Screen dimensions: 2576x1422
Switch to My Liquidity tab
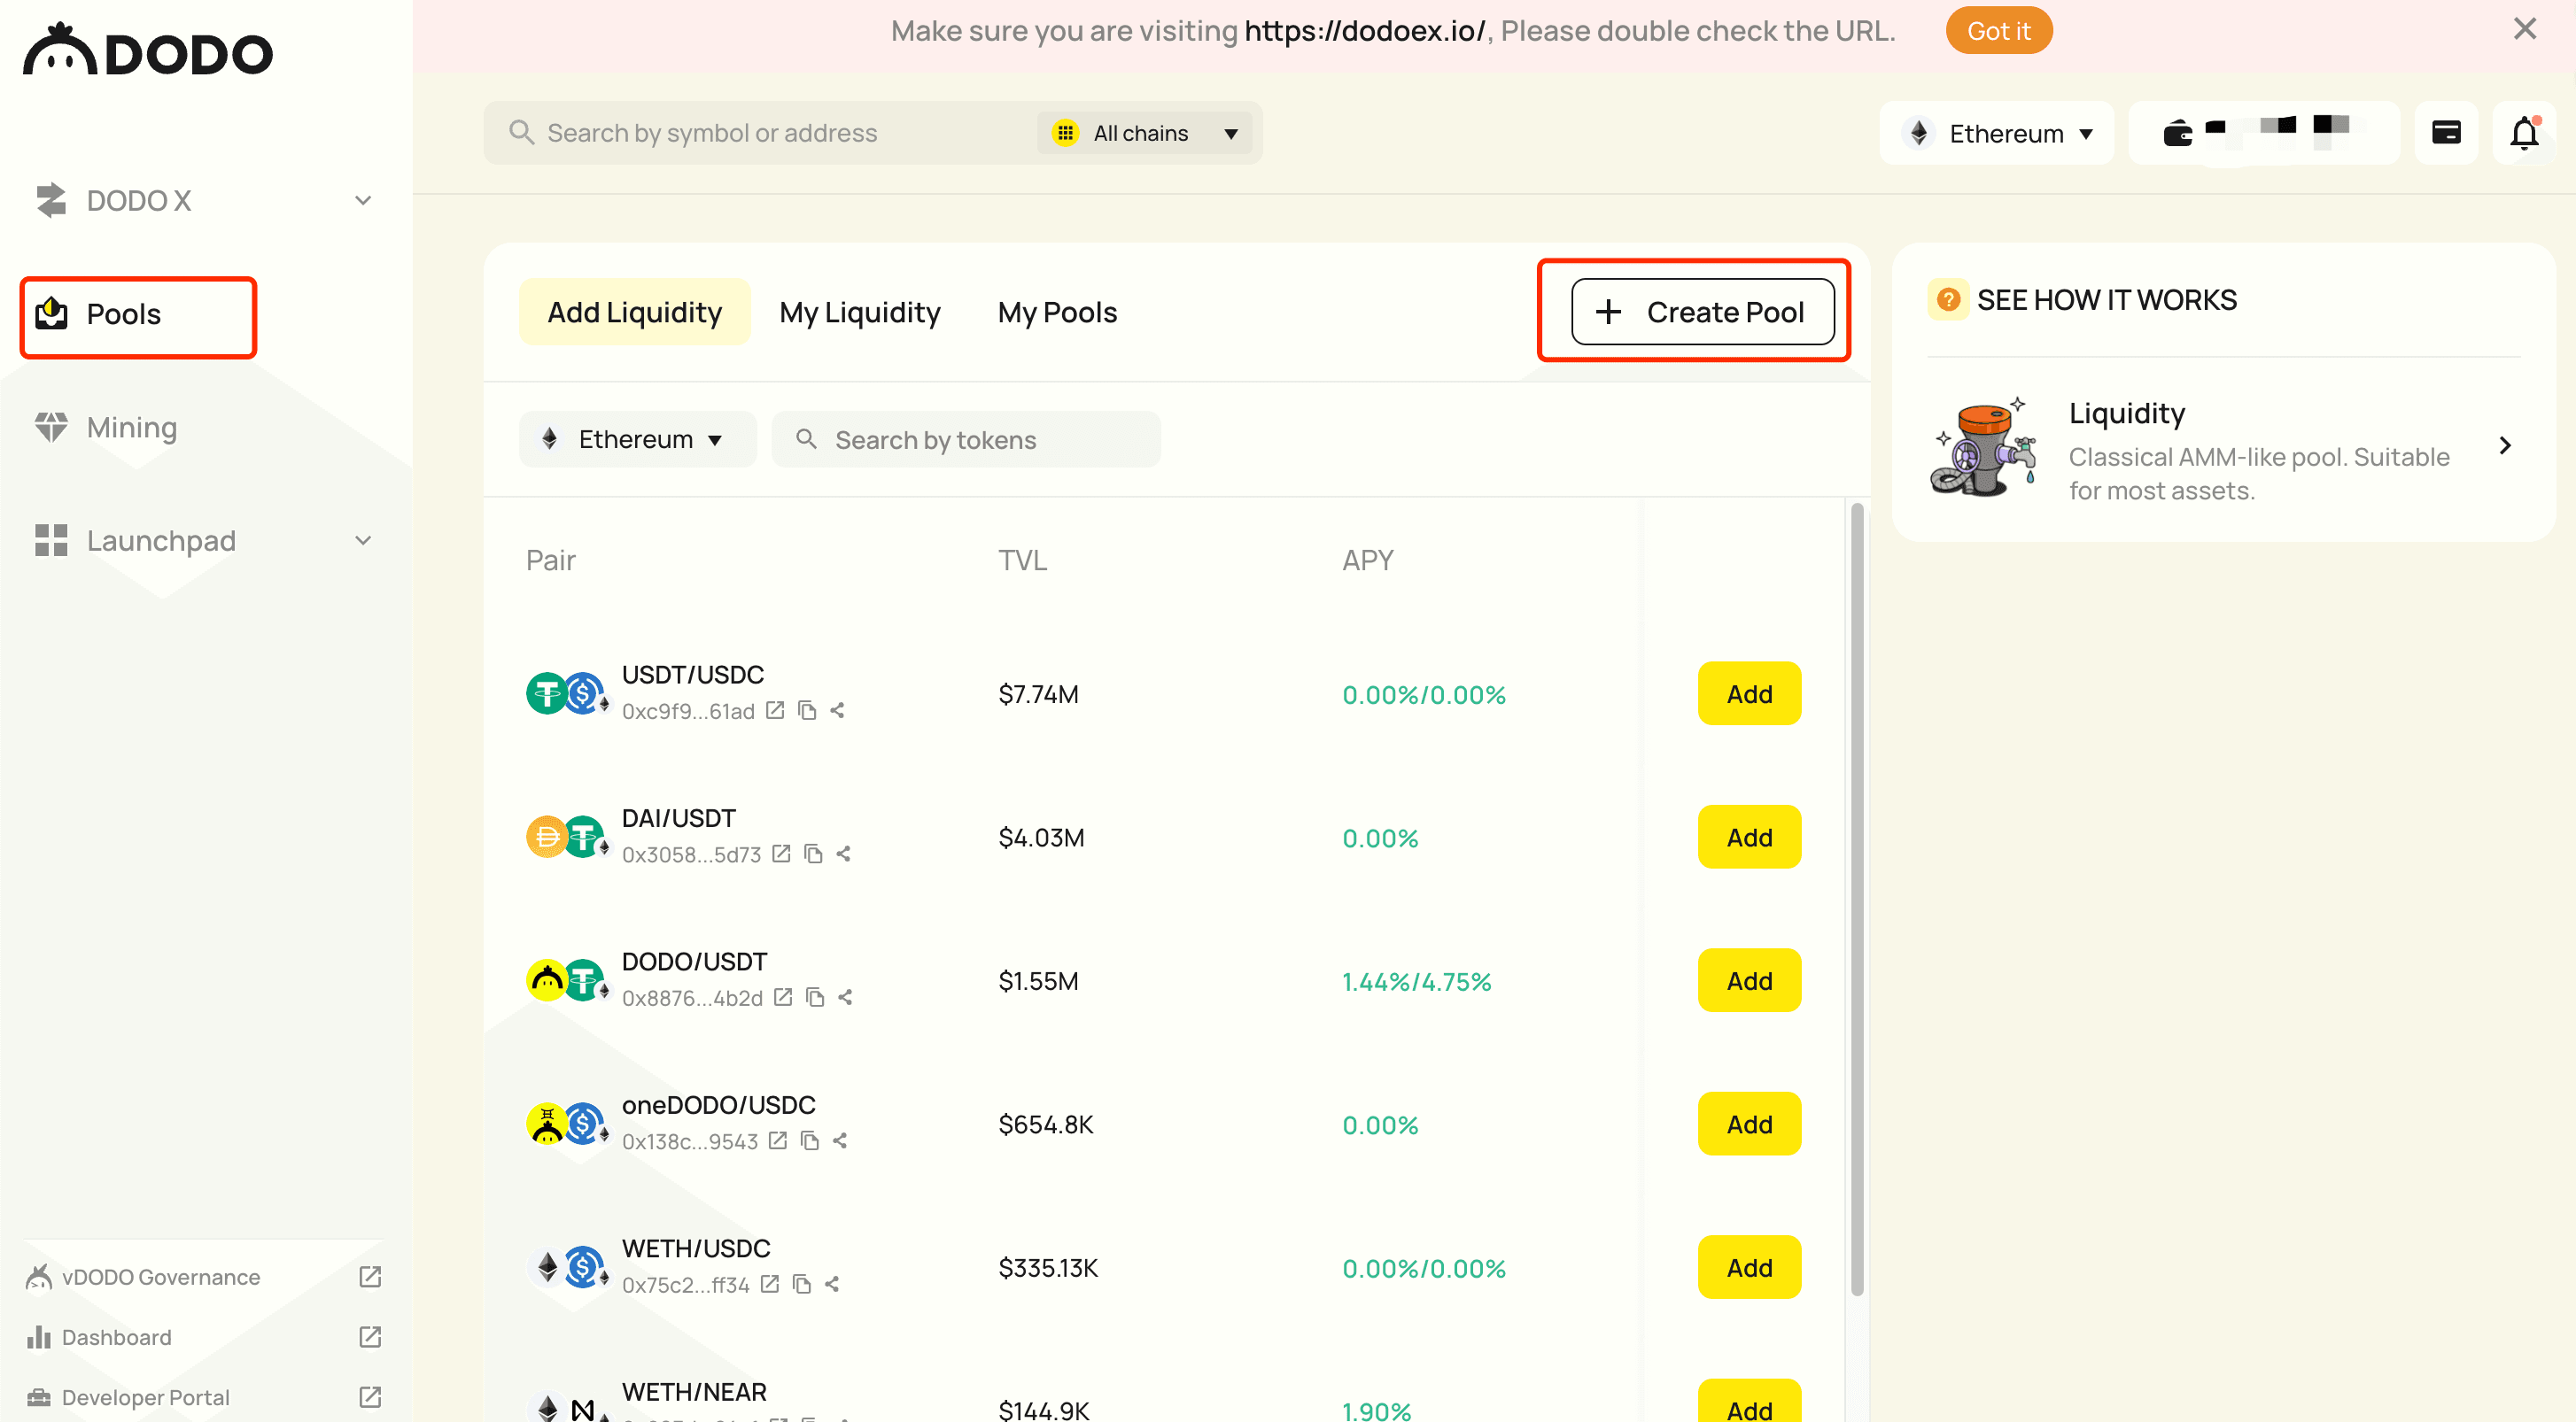pyautogui.click(x=860, y=313)
